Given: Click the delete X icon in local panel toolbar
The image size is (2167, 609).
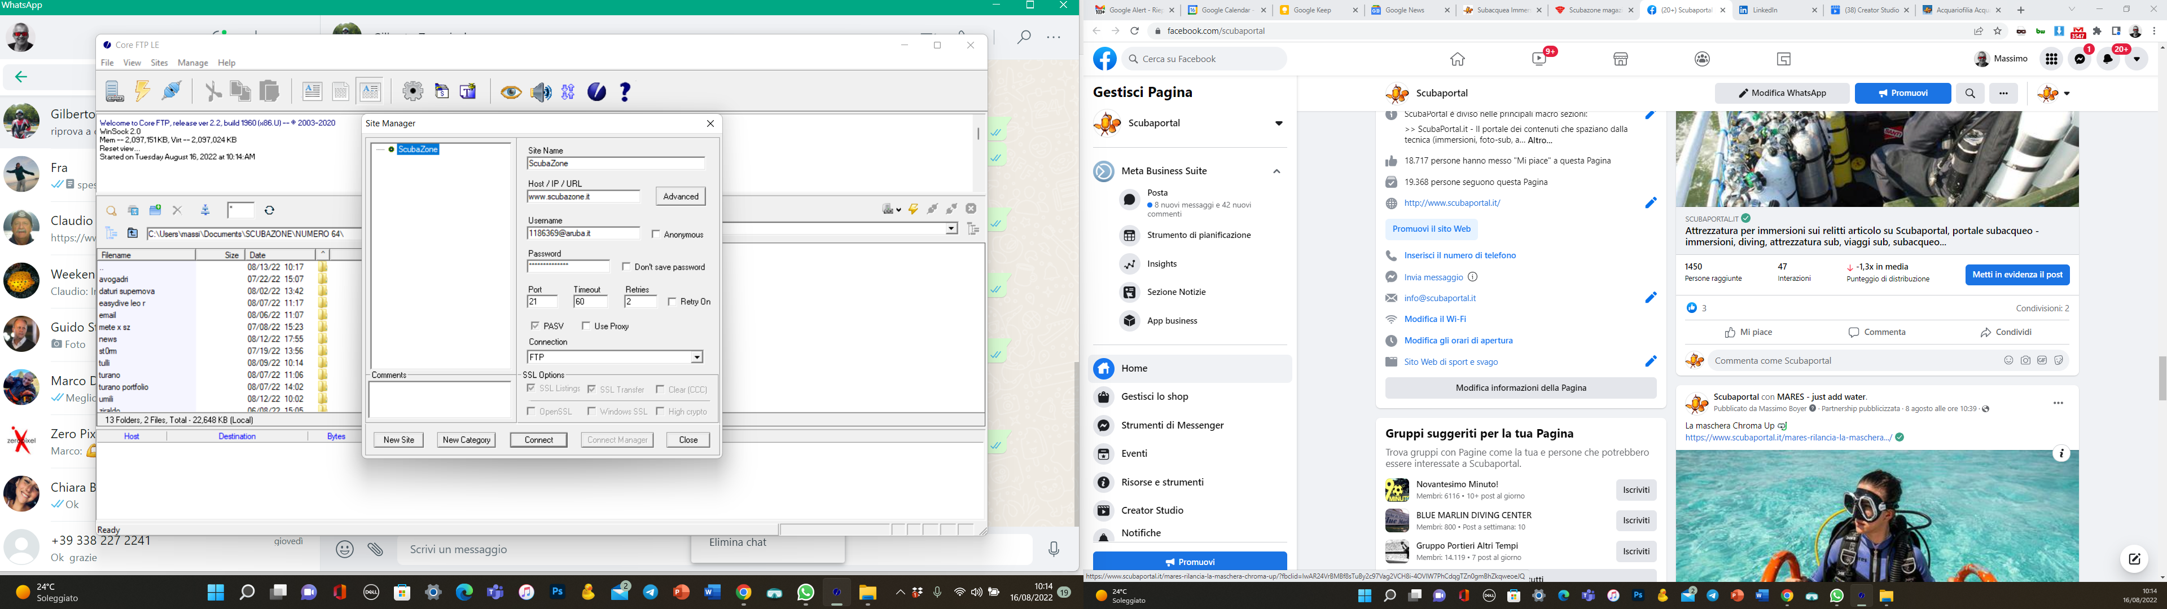Looking at the screenshot, I should [177, 210].
